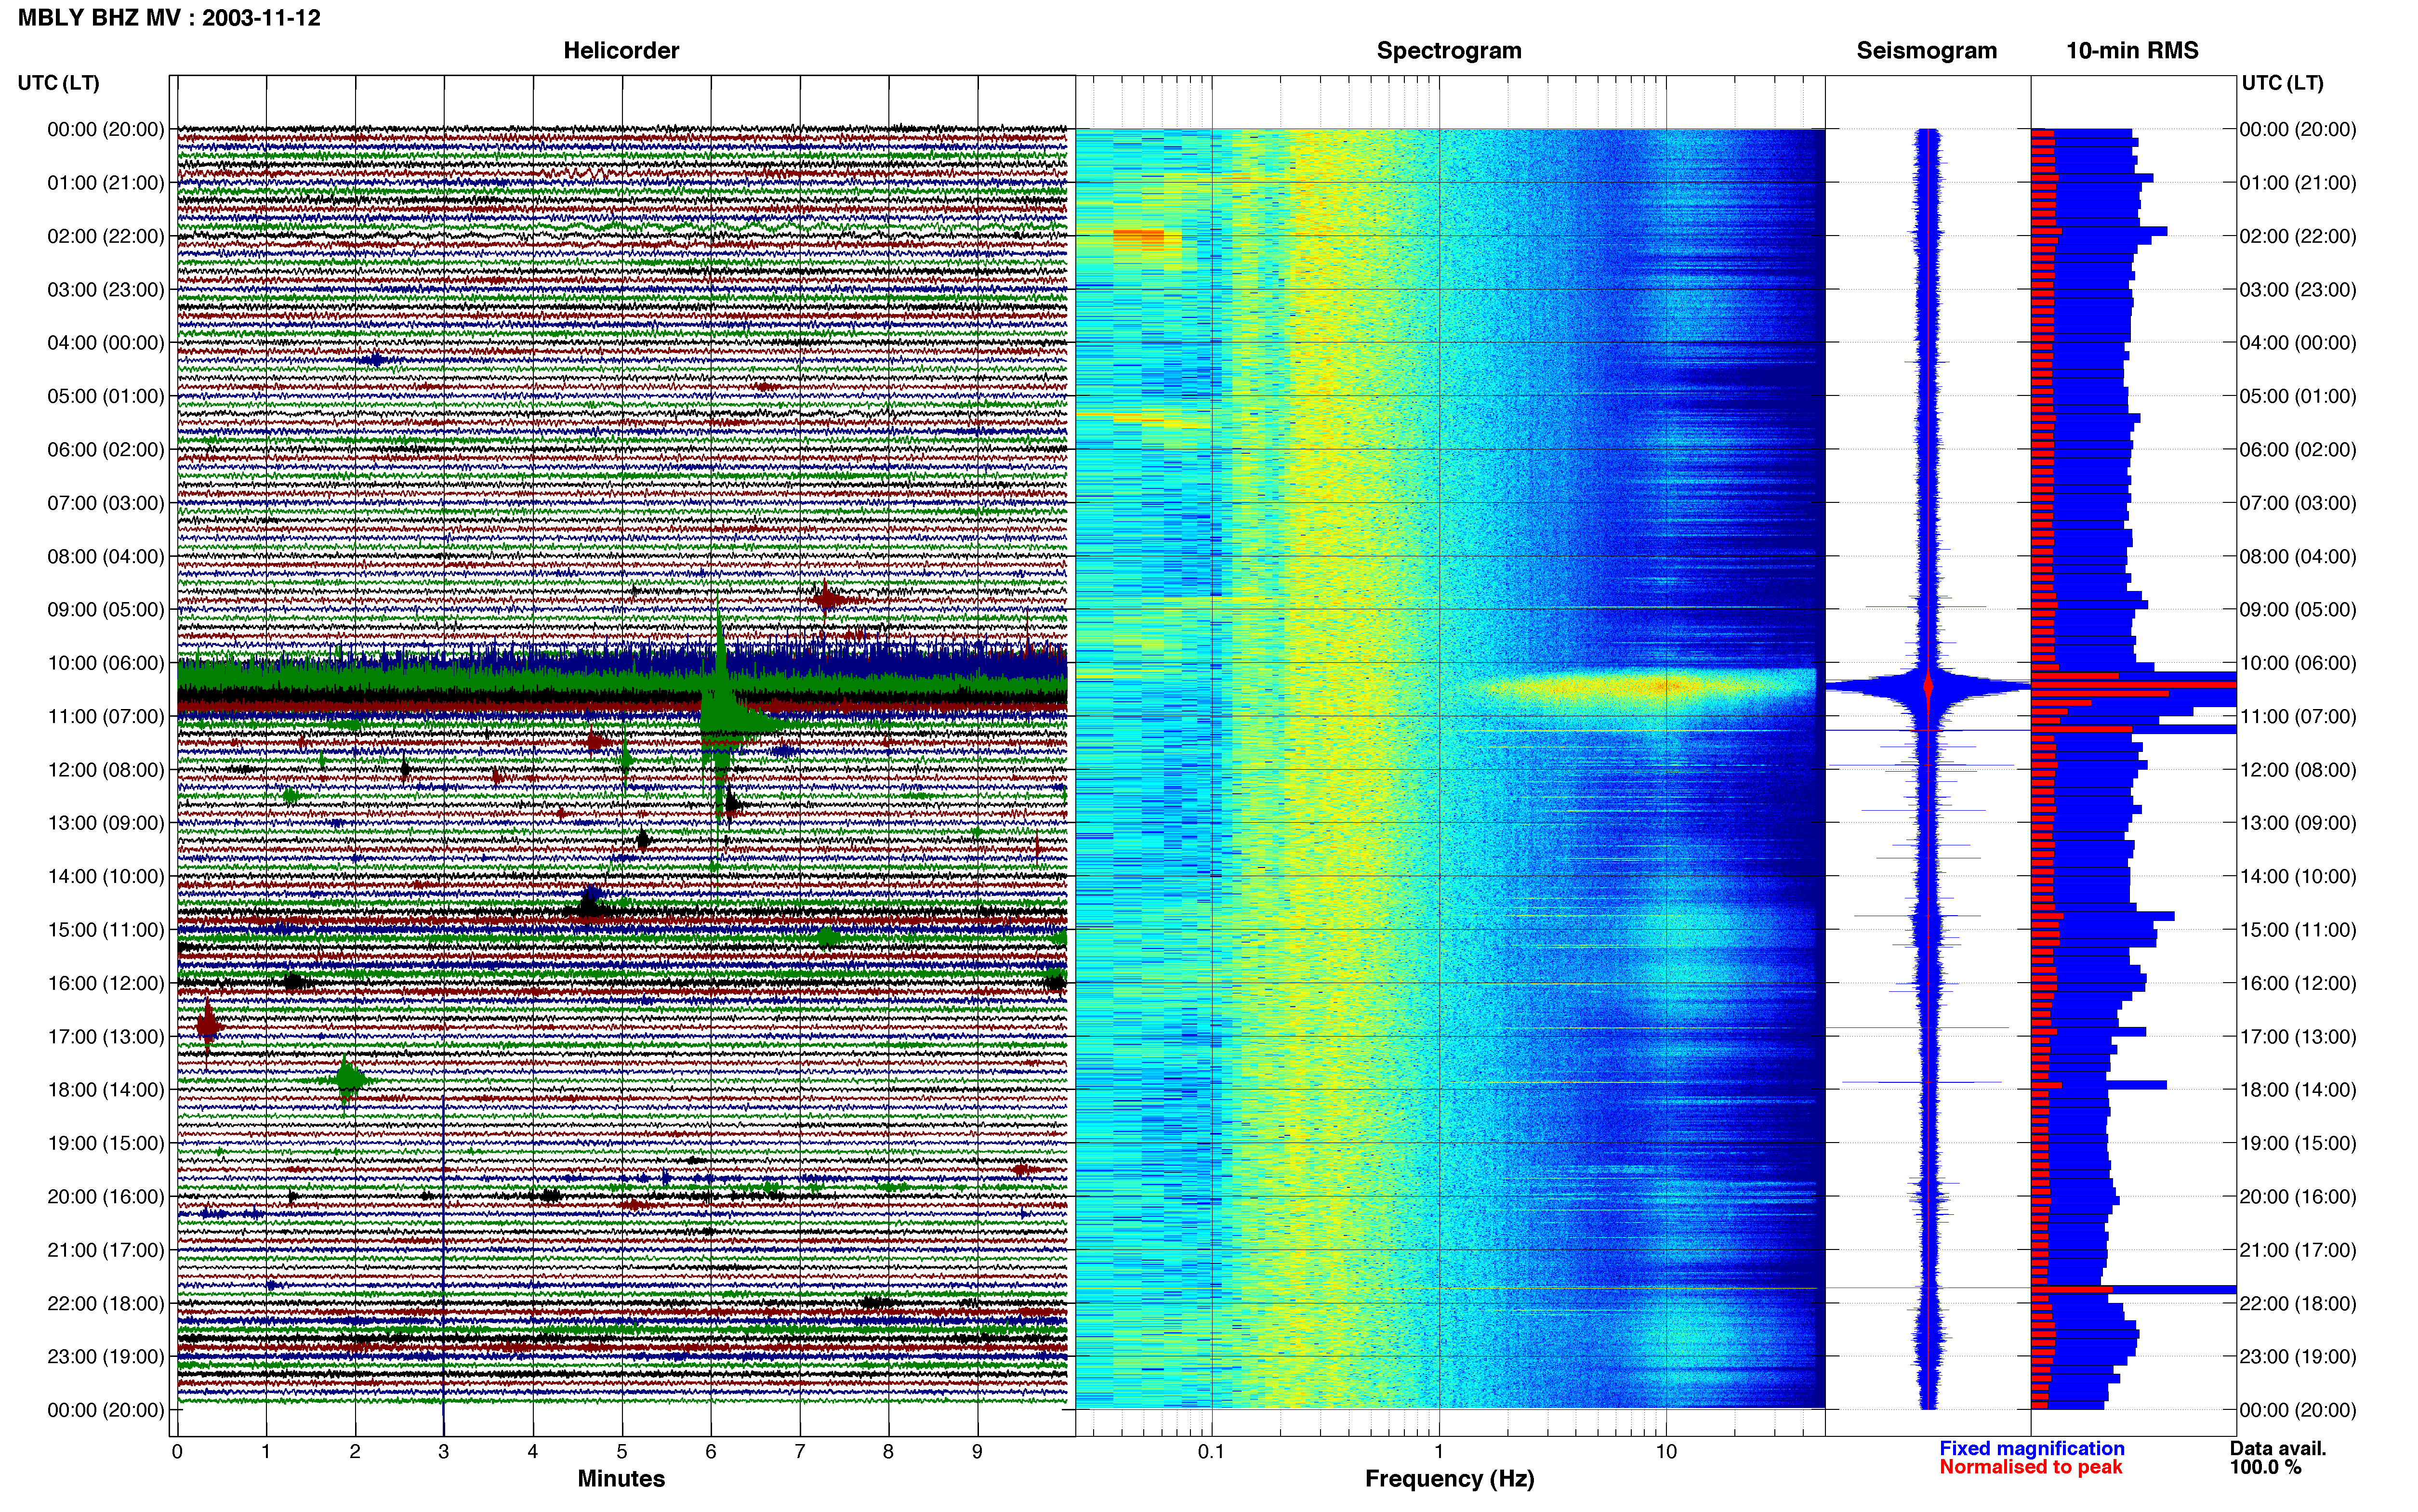Select '05:00 (01:00)' label left of the Helicorder
This screenshot has height=1512, width=2418.
coord(105,396)
